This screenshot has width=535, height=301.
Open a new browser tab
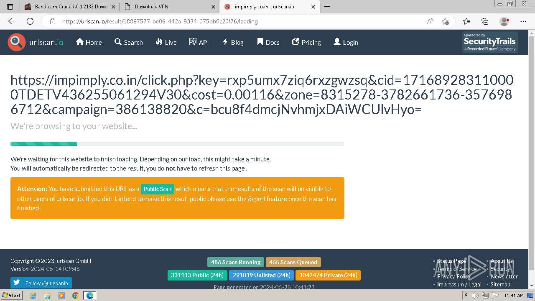[x=327, y=7]
